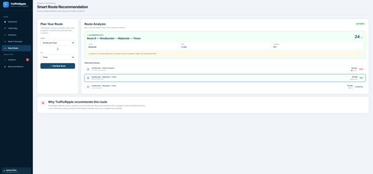
Task: Click the Route Analysis title
Action: tap(95, 24)
